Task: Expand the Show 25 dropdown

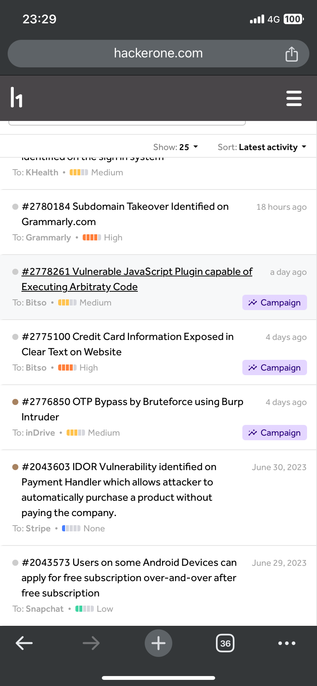Action: pyautogui.click(x=175, y=147)
